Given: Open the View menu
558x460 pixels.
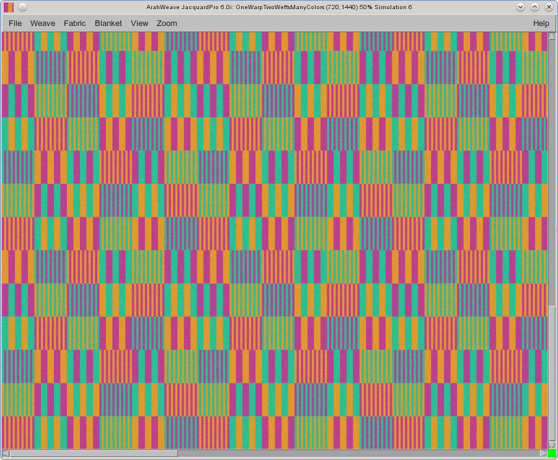Looking at the screenshot, I should coord(139,24).
